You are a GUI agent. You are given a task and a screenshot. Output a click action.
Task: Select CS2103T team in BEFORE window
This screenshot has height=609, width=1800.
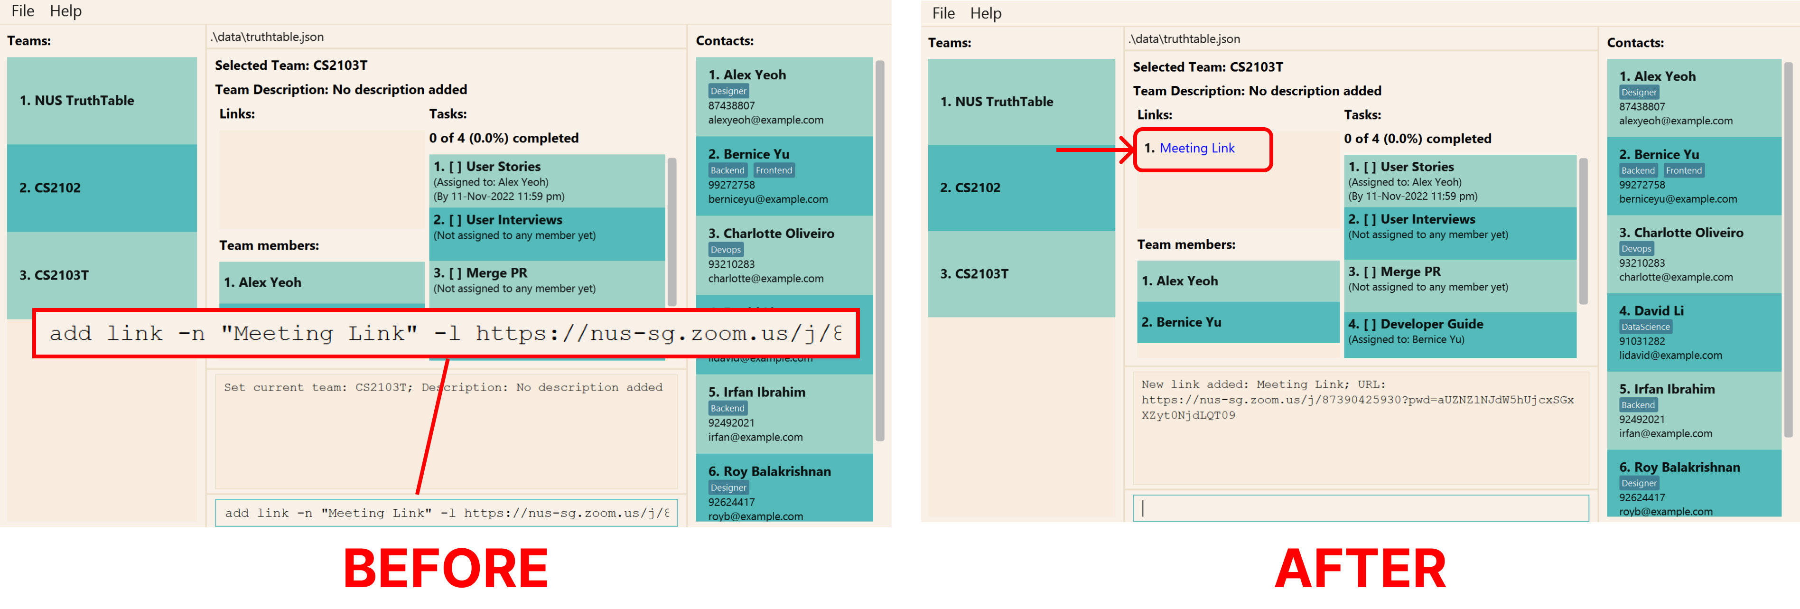[102, 275]
